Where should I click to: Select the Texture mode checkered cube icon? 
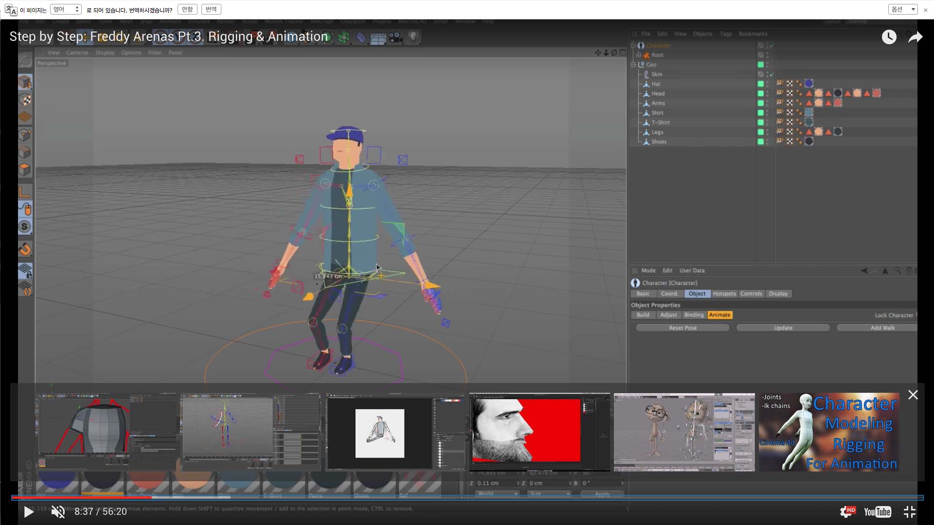tap(25, 100)
